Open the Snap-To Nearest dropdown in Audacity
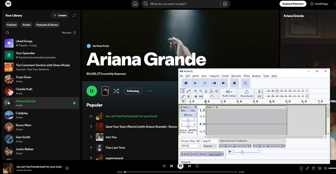The image size is (336, 174). [210, 146]
